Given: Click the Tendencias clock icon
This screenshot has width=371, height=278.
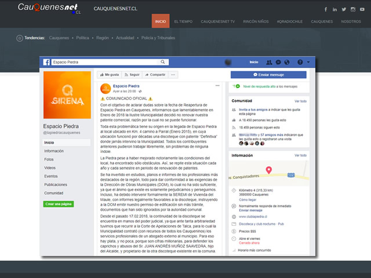Looking at the screenshot, I should tap(20, 38).
